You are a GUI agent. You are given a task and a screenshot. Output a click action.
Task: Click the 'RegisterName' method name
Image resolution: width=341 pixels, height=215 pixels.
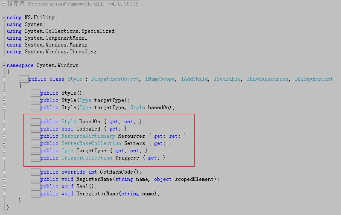(94, 179)
